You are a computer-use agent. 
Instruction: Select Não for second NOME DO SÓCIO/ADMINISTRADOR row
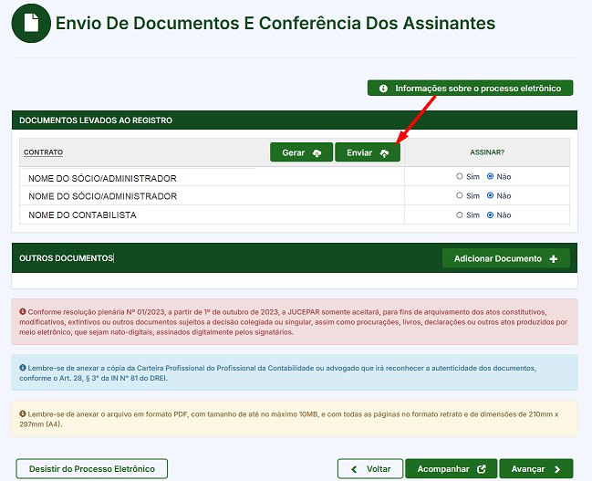pyautogui.click(x=490, y=195)
